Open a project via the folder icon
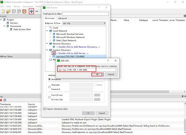 9,12
